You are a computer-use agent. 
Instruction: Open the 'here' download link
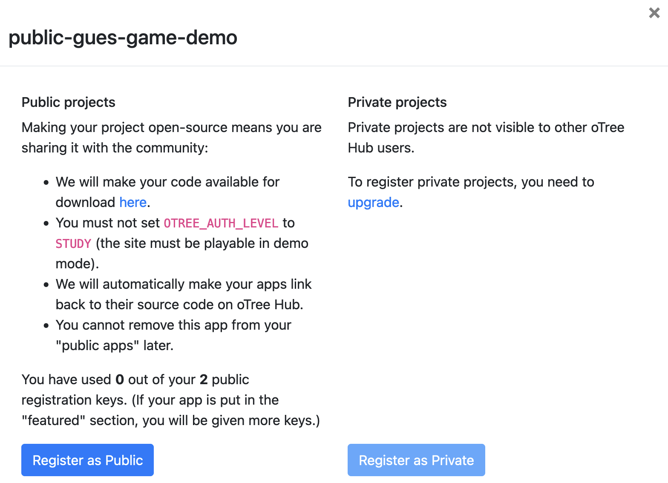point(133,202)
